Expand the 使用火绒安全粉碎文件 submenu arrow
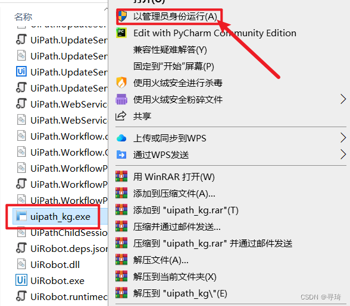350x306 pixels. (343, 99)
